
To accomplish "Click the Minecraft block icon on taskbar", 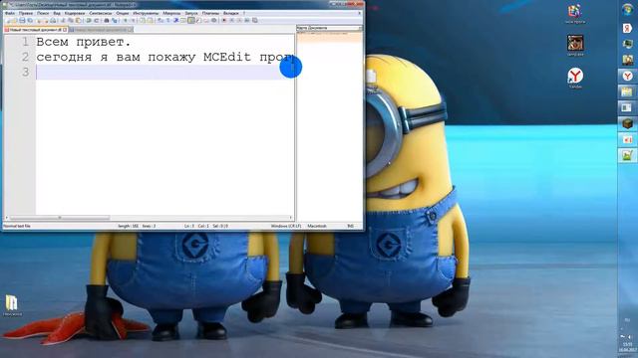I will click(627, 123).
